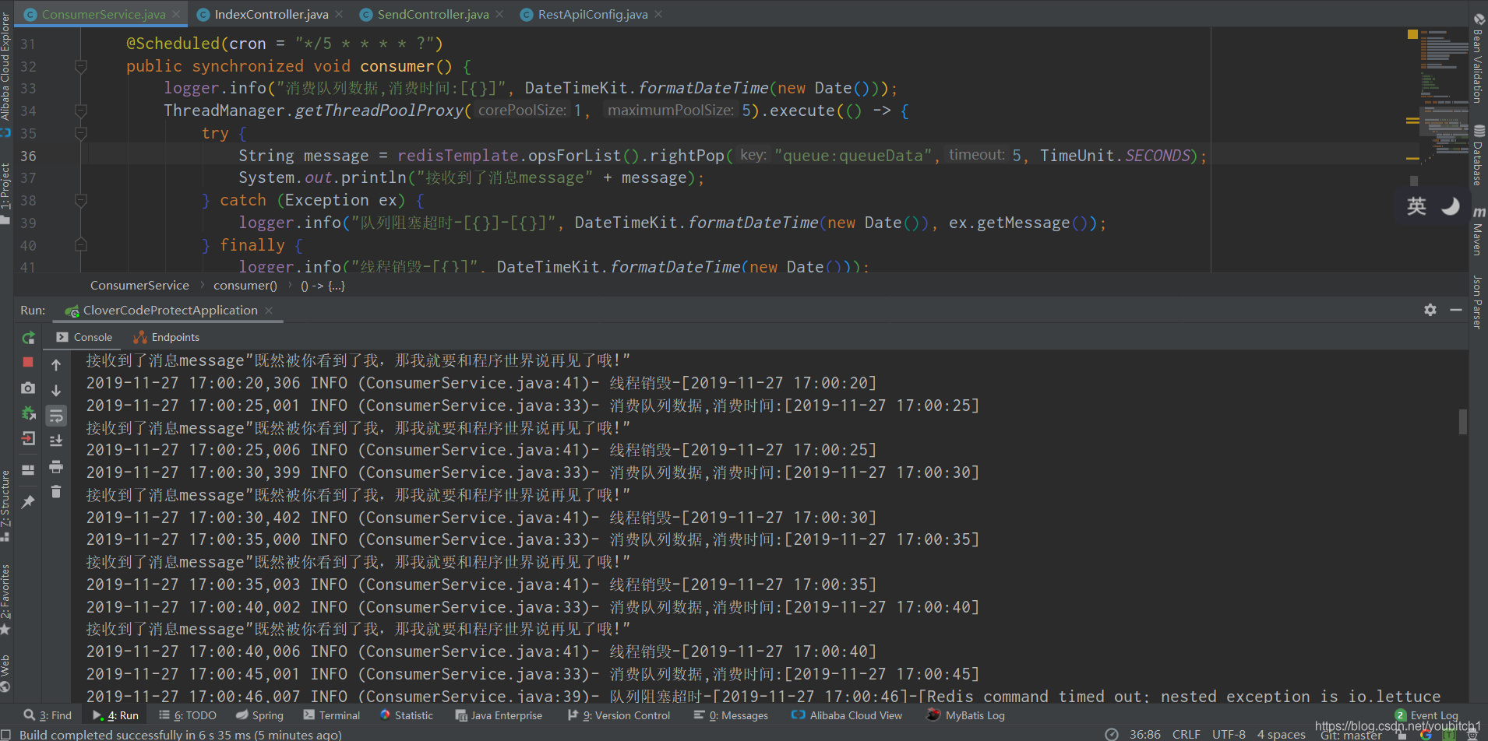The image size is (1488, 741).
Task: Take a thread dump with the camera icon
Action: 28,388
